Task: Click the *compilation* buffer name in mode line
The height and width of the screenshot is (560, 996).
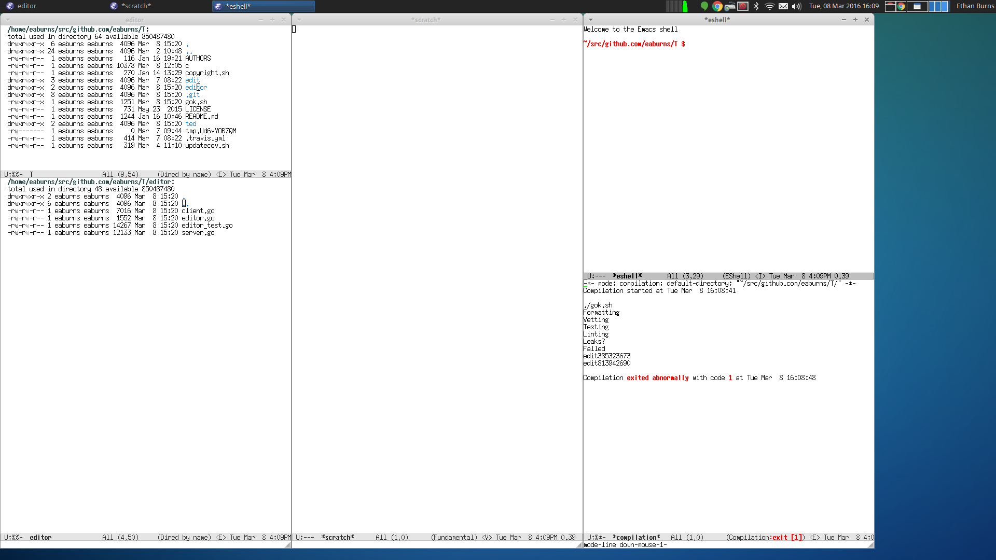Action: click(637, 538)
